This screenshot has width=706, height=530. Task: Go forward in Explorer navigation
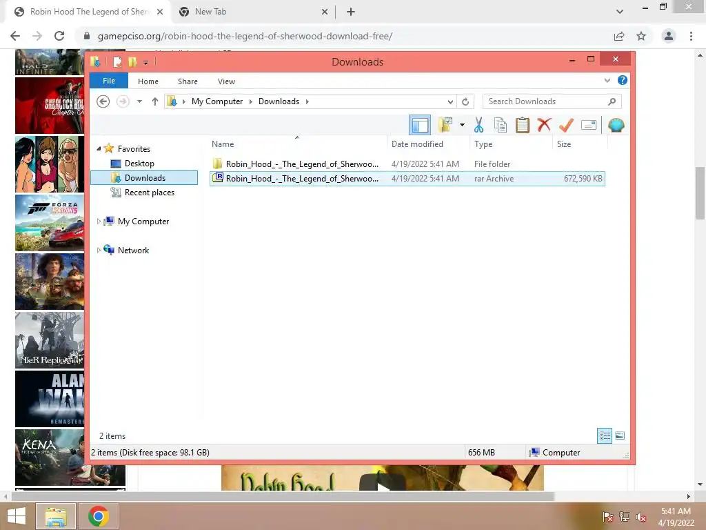(x=123, y=101)
